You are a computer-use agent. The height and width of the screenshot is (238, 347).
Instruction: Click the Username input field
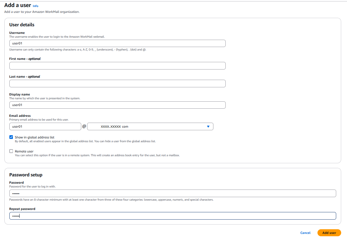(117, 43)
